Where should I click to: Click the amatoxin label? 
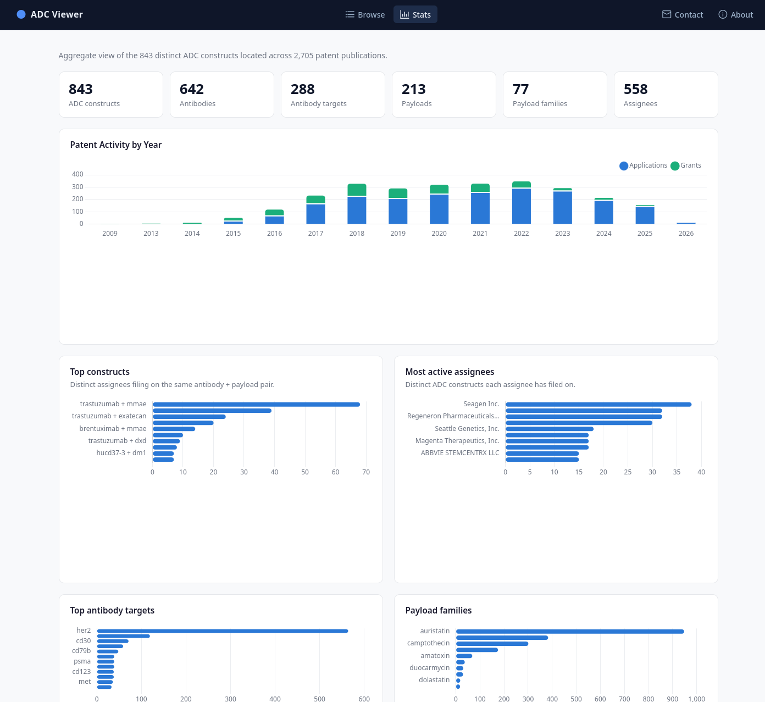tap(435, 656)
